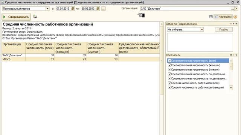The width and height of the screenshot is (241, 135).
Task: Clear the Организация field with X
Action: click(x=236, y=9)
